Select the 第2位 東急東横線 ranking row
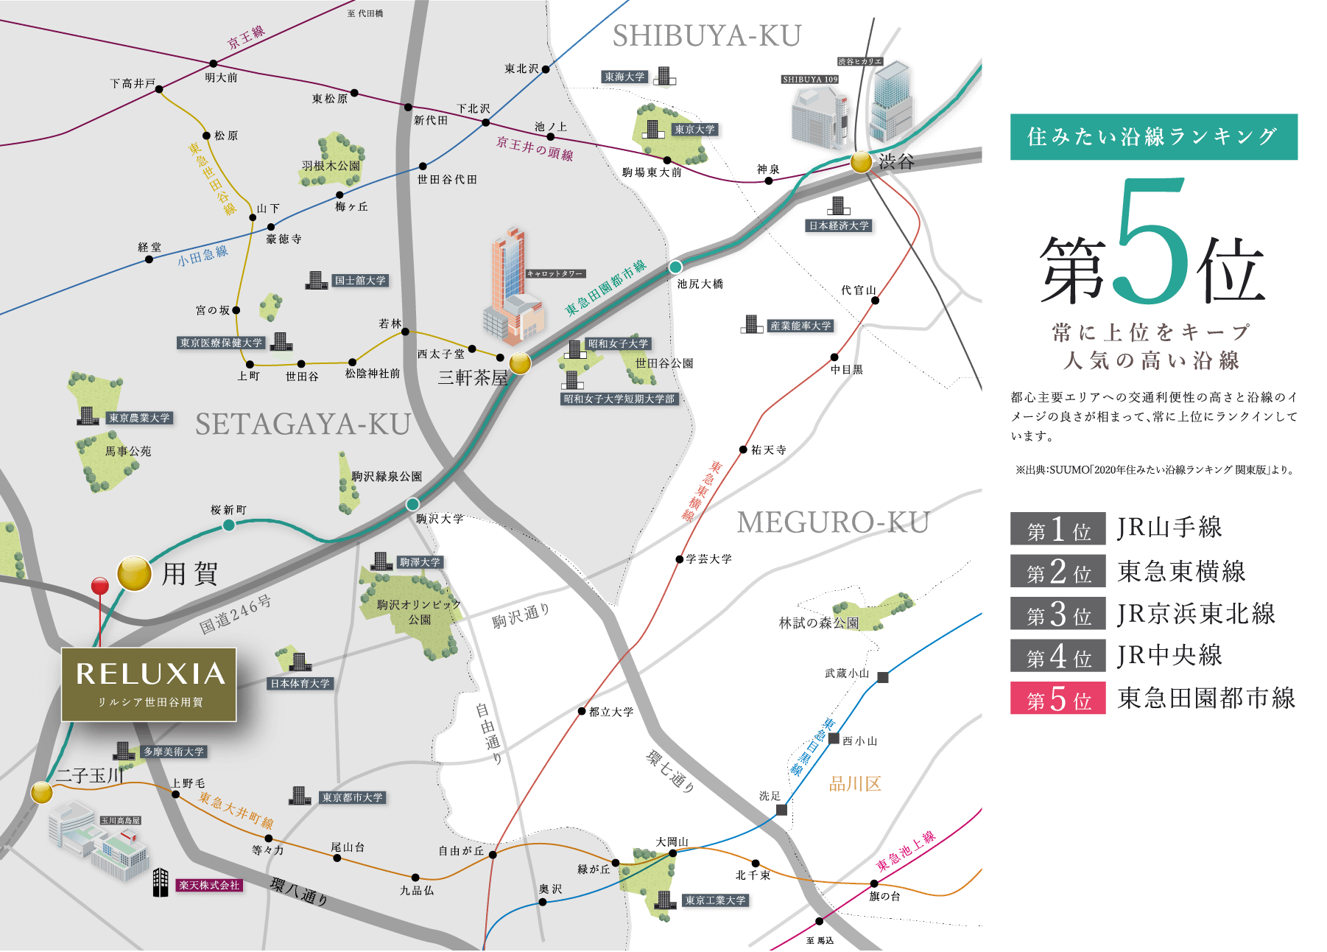Viewport: 1327px width, 952px height. [x=1127, y=571]
